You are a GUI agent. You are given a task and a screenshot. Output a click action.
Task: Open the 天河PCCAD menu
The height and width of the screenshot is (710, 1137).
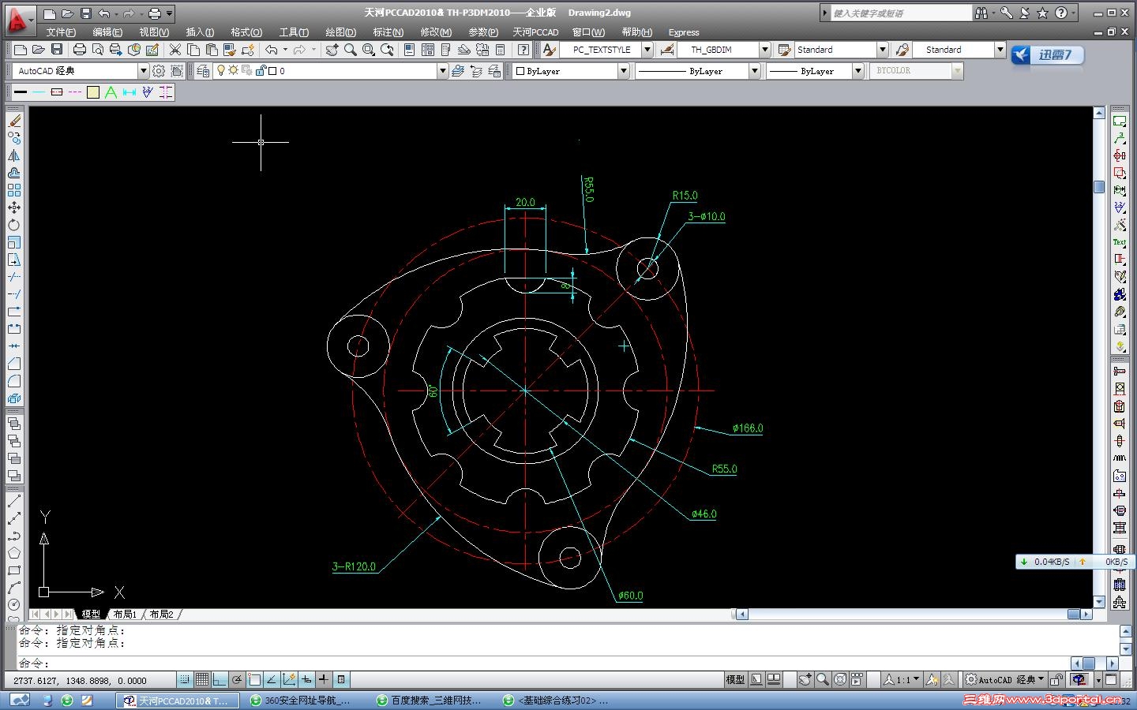click(x=535, y=32)
